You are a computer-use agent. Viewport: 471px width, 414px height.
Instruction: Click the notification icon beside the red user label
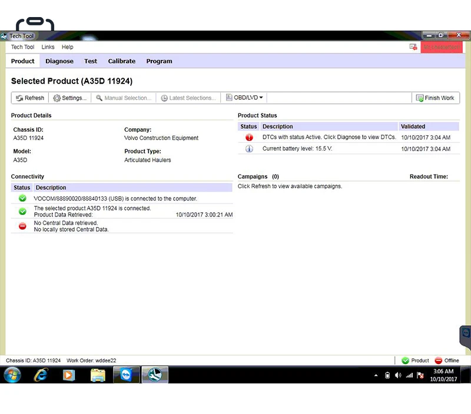point(413,47)
